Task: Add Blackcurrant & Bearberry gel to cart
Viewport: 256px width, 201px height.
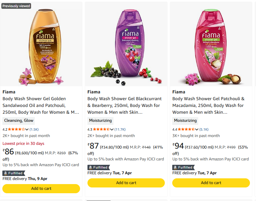Action: pyautogui.click(x=126, y=183)
